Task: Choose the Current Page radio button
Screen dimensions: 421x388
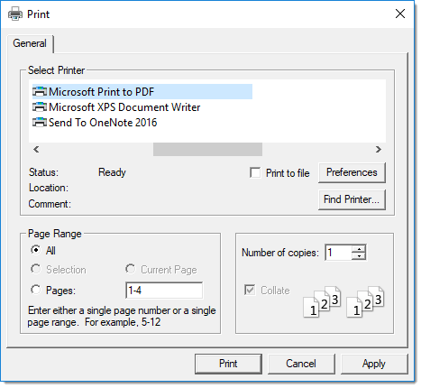Action: (x=131, y=269)
